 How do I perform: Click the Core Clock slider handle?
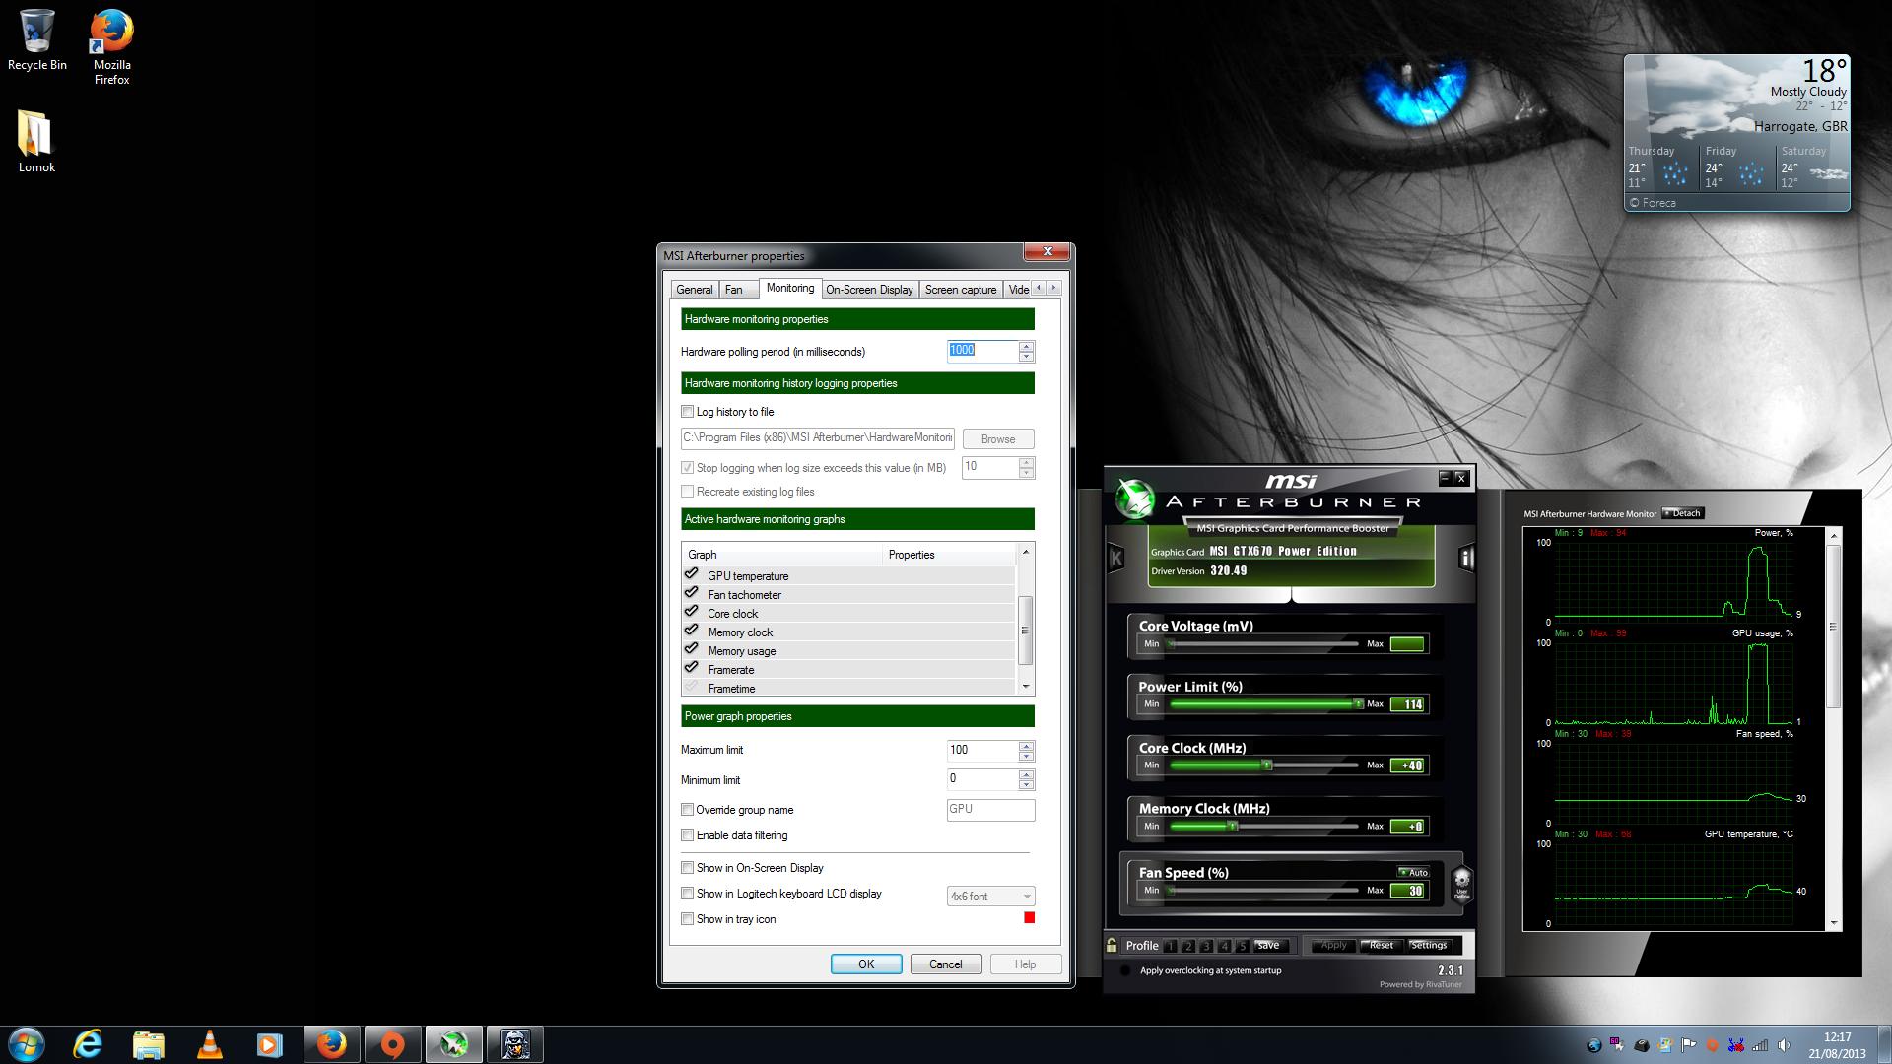click(x=1266, y=765)
